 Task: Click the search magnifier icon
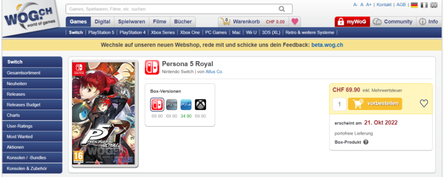click(x=282, y=9)
